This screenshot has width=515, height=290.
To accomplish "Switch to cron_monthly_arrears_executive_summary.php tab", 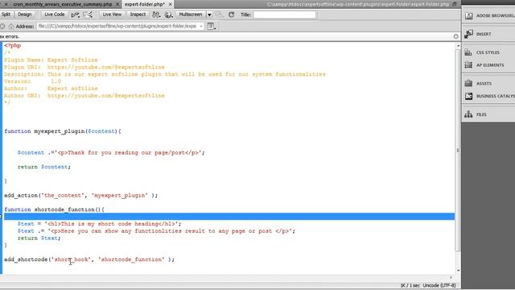I will [63, 4].
